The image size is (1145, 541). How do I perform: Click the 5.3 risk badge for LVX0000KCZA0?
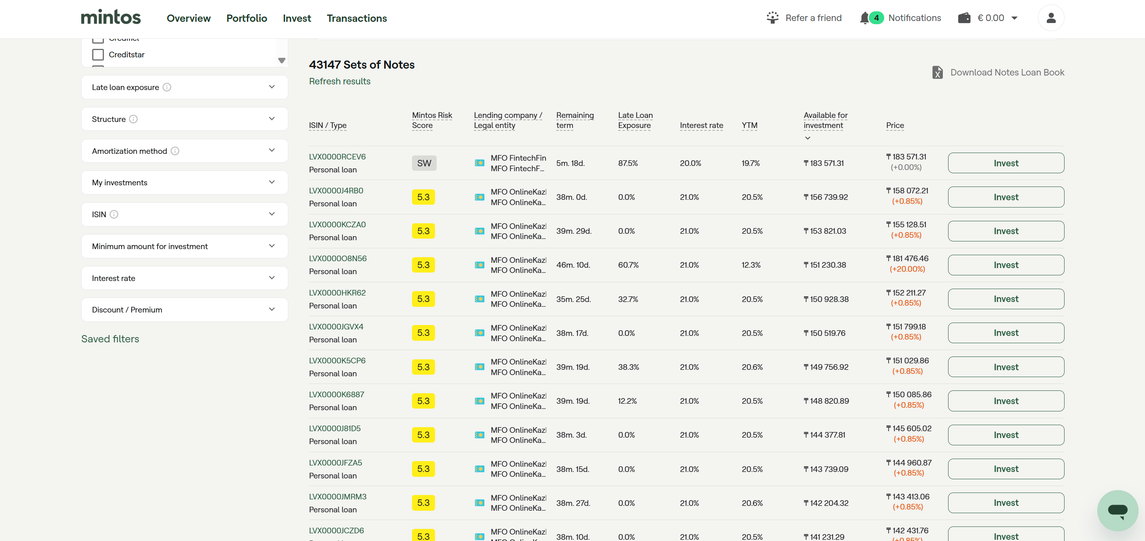tap(423, 231)
